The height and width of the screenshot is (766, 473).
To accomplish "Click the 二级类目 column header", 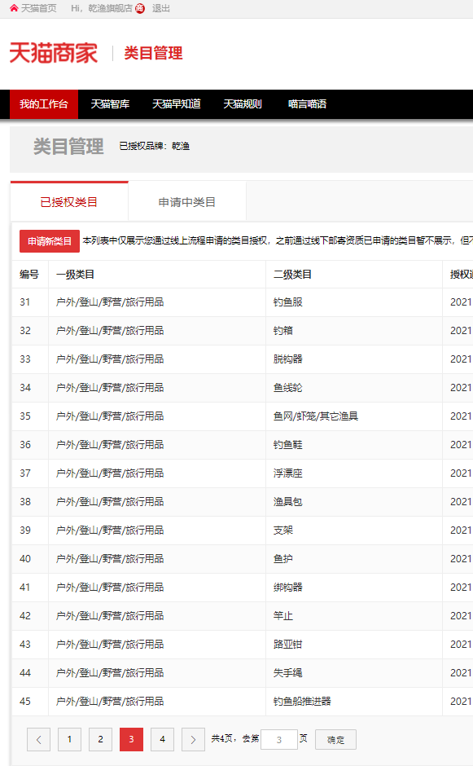I will 292,275.
